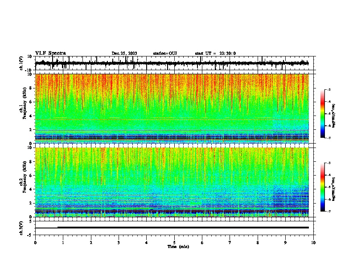Viewport: 353px width, 272px height.
Task: Click the "-5" tick on ch.3 voltage axis
Action: (x=30, y=235)
